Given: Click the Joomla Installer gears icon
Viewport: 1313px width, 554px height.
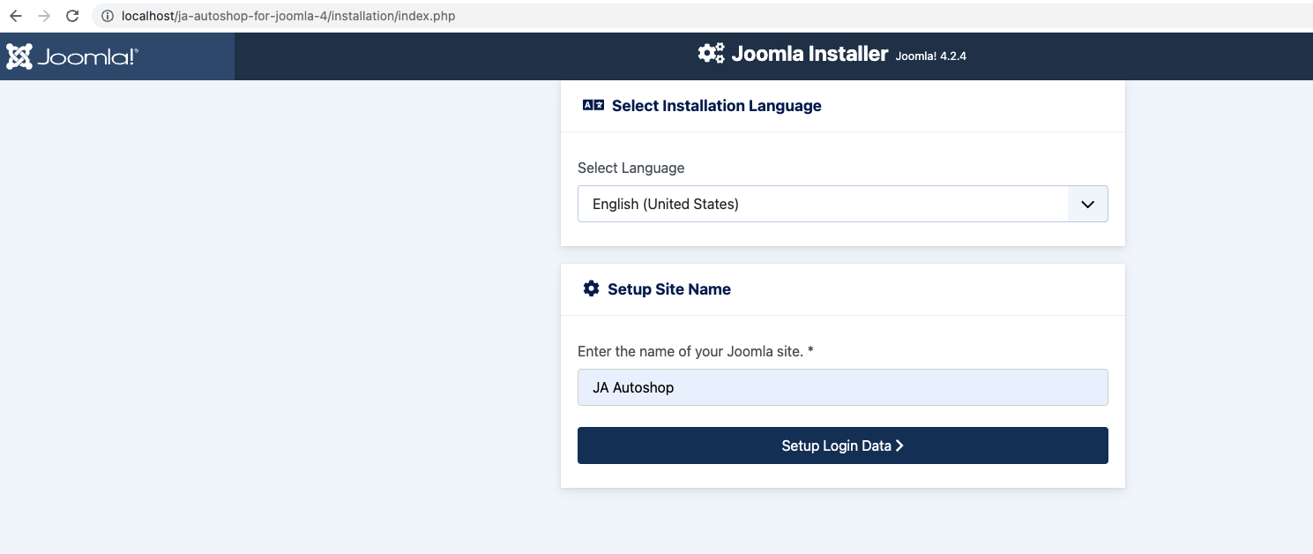Looking at the screenshot, I should click(711, 54).
